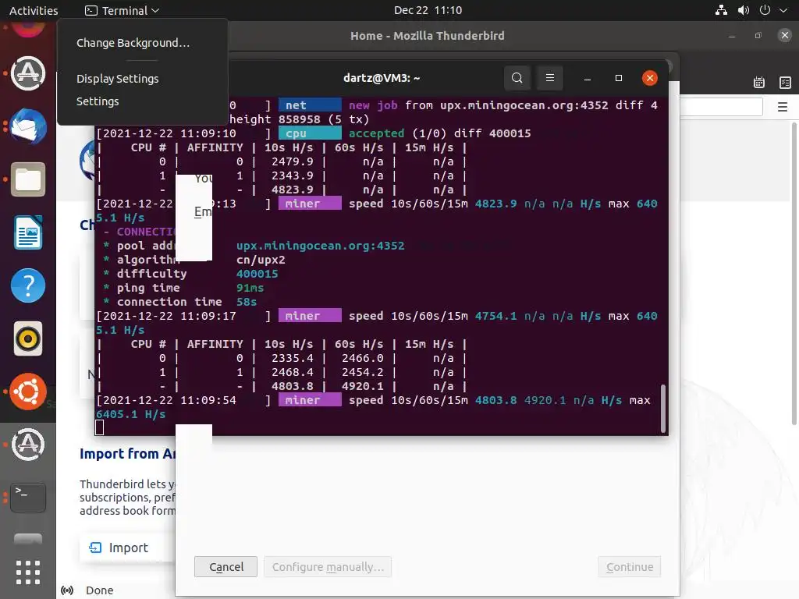
Task: Focus the Thunderbird search field
Action: tap(721, 107)
